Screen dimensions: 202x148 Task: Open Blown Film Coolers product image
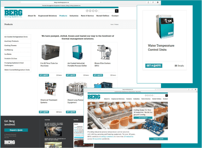(104, 52)
